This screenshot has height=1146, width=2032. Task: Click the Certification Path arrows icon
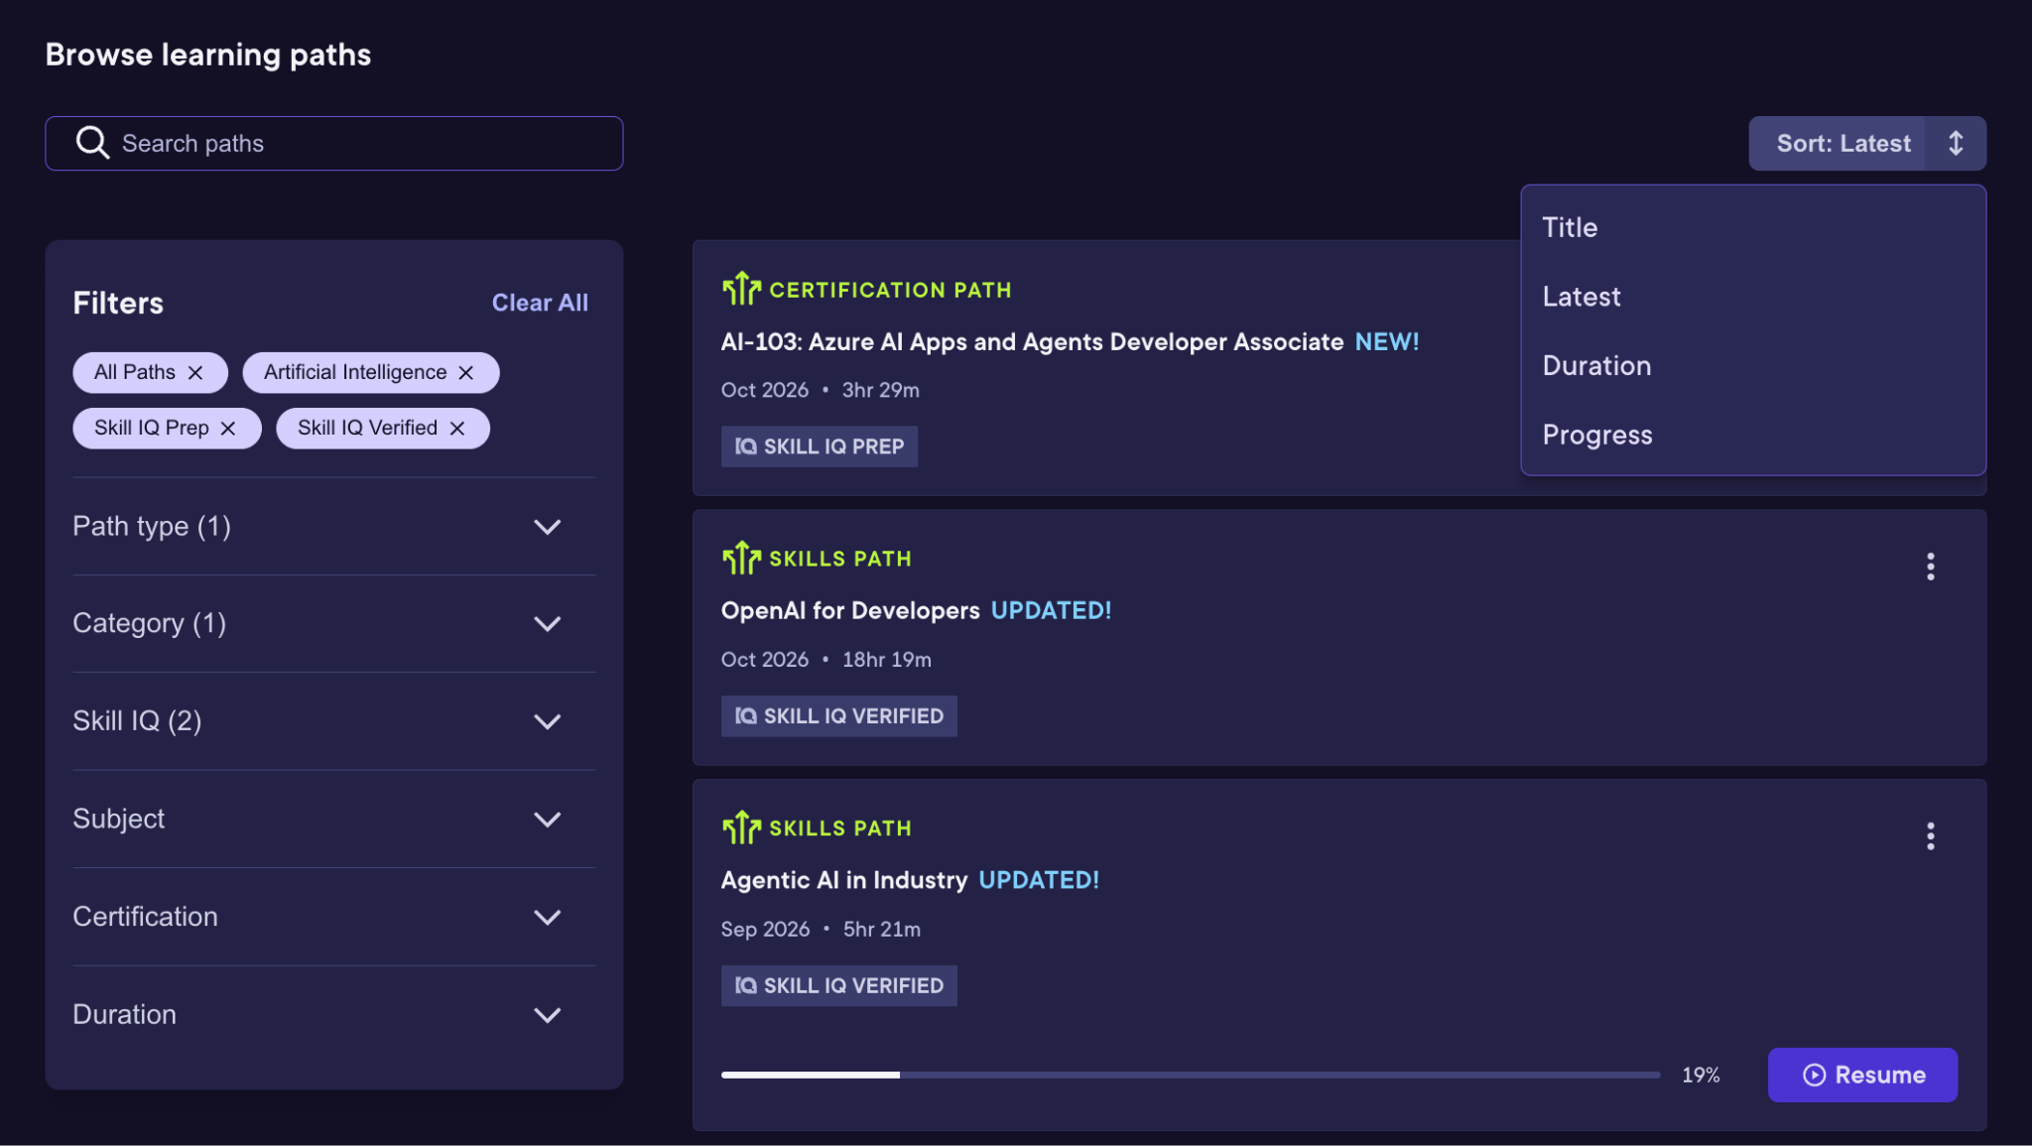tap(741, 289)
